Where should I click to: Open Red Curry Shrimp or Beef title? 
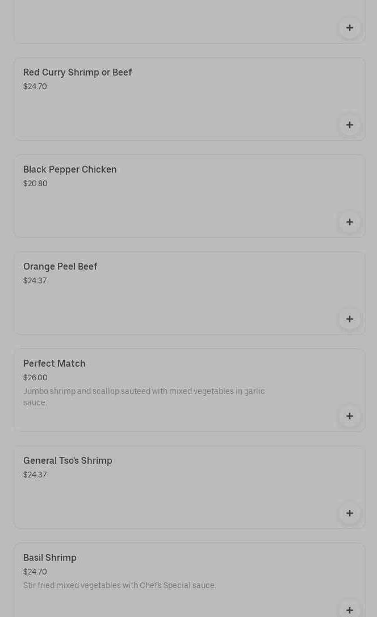tap(77, 73)
